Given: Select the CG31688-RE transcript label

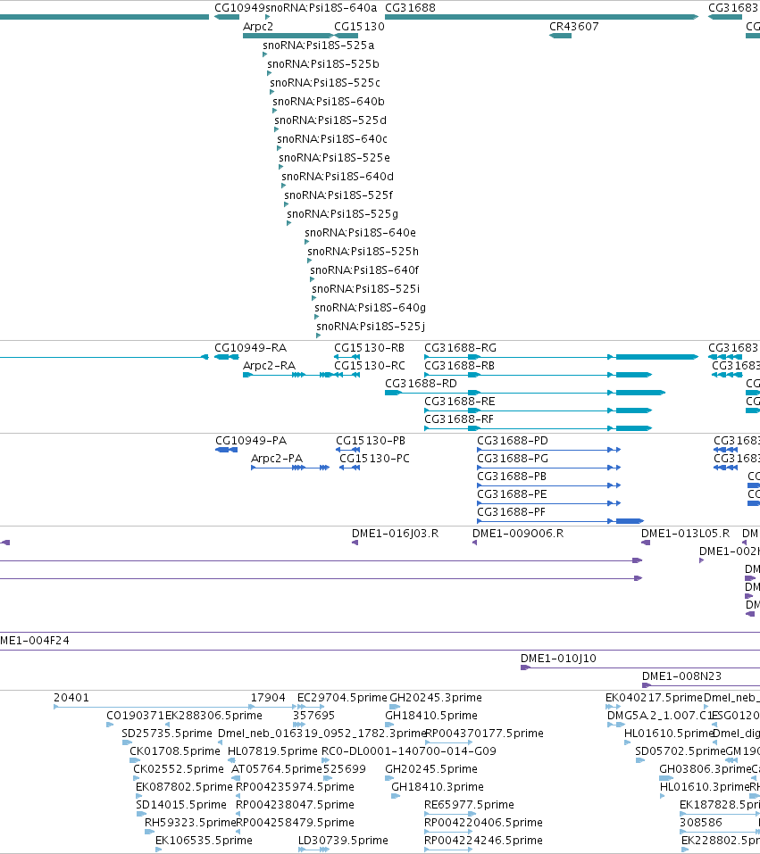Looking at the screenshot, I should pos(460,402).
